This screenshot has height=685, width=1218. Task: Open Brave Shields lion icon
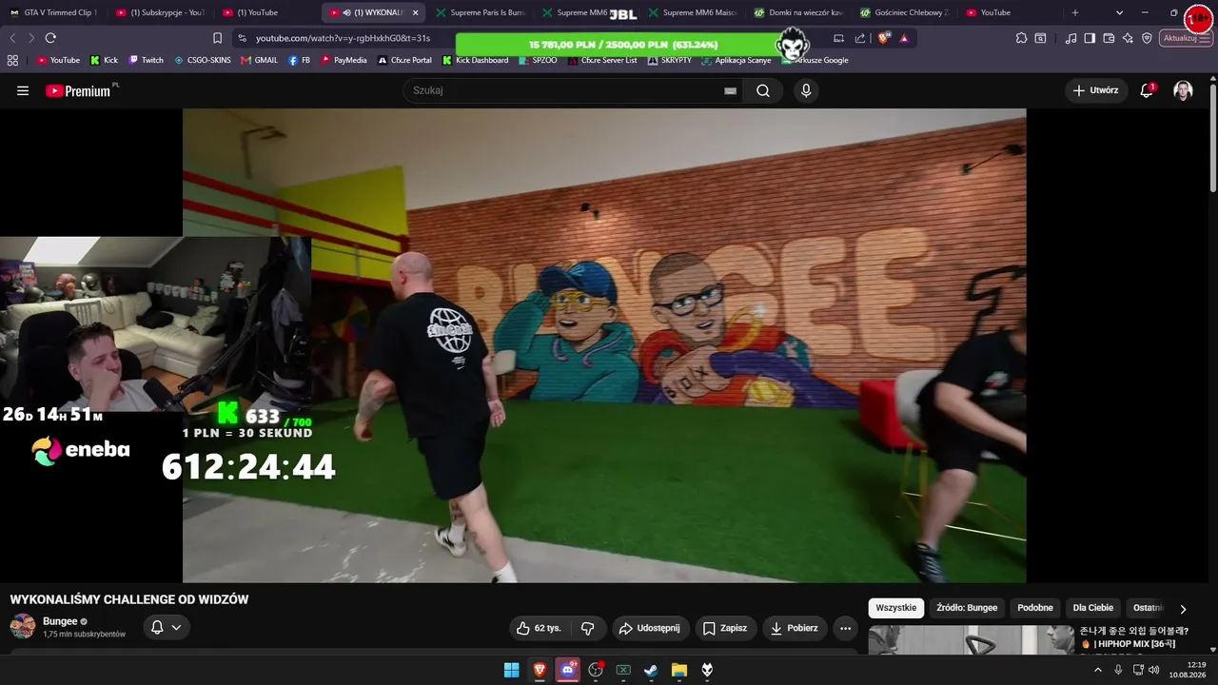[x=884, y=38]
